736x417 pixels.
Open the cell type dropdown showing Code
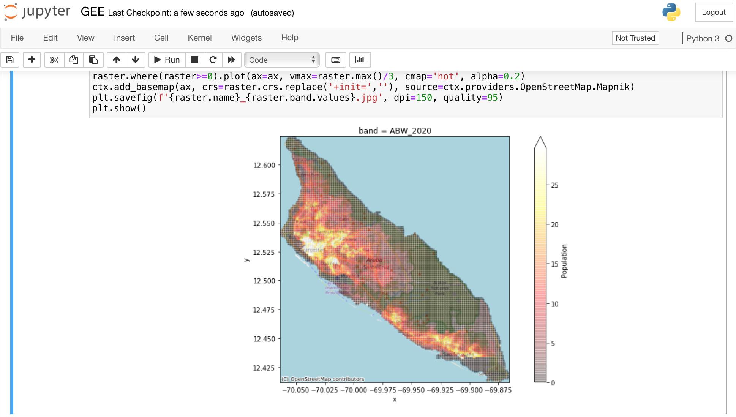281,60
